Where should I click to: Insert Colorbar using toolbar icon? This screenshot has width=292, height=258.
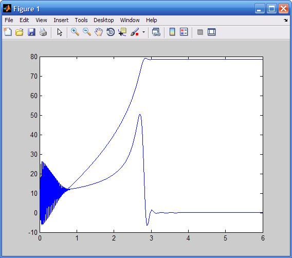(x=172, y=32)
